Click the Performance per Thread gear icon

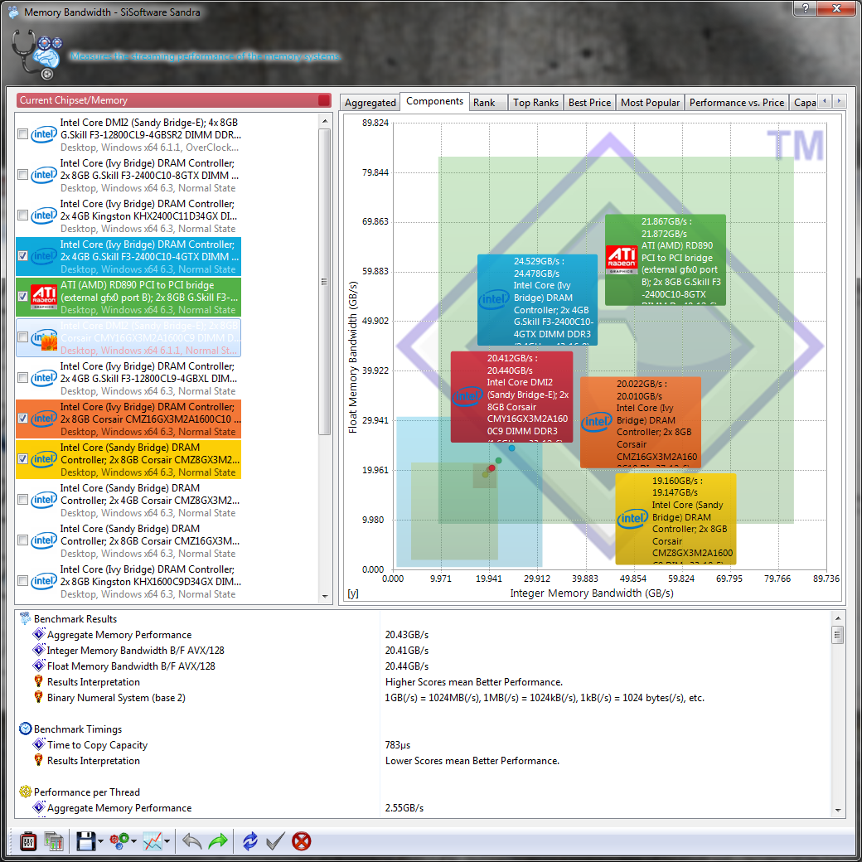26,792
